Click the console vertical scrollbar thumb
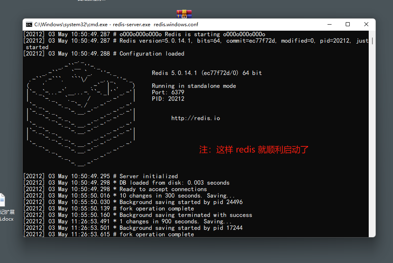393x263 pixels. tap(372, 41)
